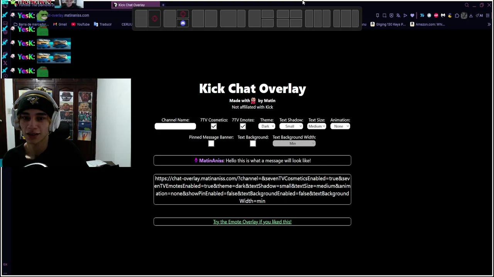The height and width of the screenshot is (277, 494).
Task: Open the 7TV extension icon
Action: coord(422,15)
